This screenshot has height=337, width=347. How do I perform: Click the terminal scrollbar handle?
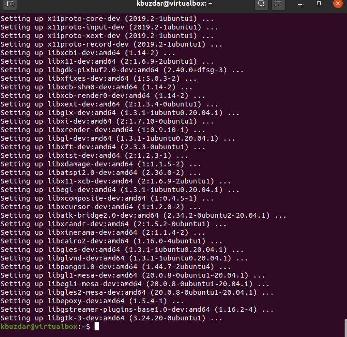click(346, 327)
